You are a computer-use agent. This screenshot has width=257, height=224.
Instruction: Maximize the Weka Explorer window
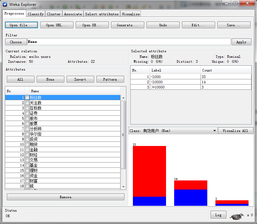tap(235, 3)
